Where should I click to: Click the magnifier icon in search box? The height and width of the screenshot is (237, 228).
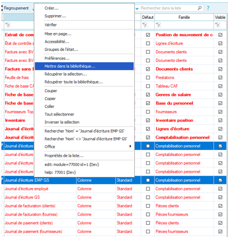(200, 8)
